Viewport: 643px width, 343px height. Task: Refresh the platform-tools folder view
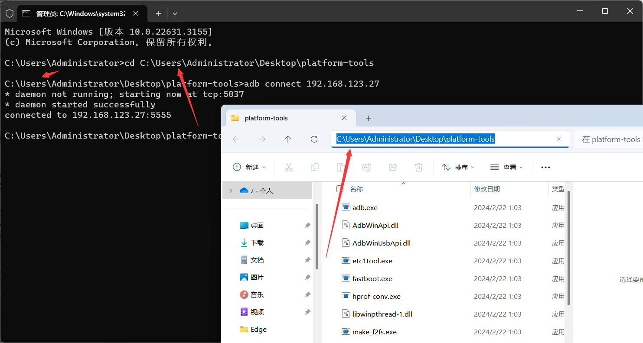pos(314,139)
